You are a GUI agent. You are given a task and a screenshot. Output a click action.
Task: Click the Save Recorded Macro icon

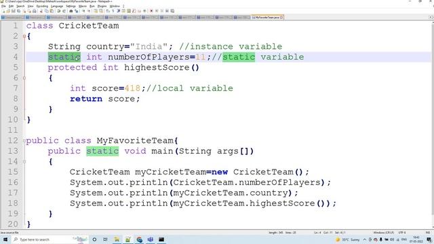172,11
